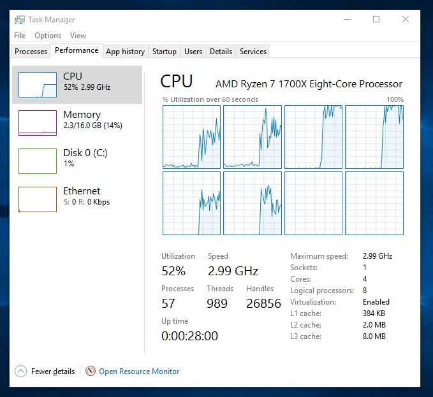Click the L3 cache 8.0 MB value

[x=374, y=336]
